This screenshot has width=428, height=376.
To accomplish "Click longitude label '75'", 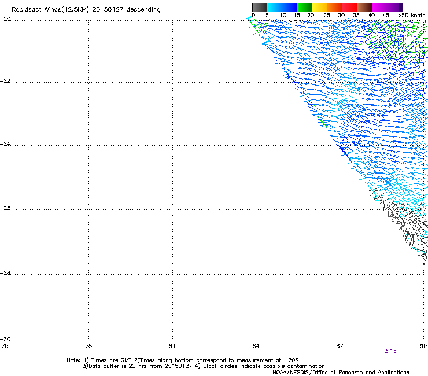I will [x=5, y=346].
